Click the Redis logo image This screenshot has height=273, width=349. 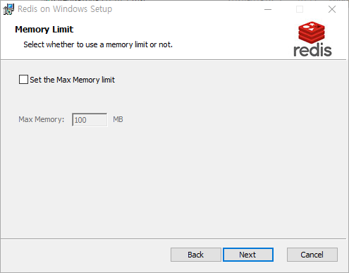pos(312,39)
